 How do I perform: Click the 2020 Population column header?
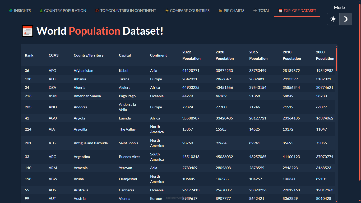225,55
